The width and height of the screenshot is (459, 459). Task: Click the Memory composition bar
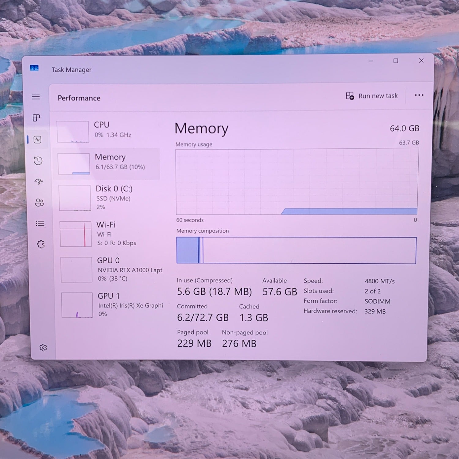click(296, 250)
